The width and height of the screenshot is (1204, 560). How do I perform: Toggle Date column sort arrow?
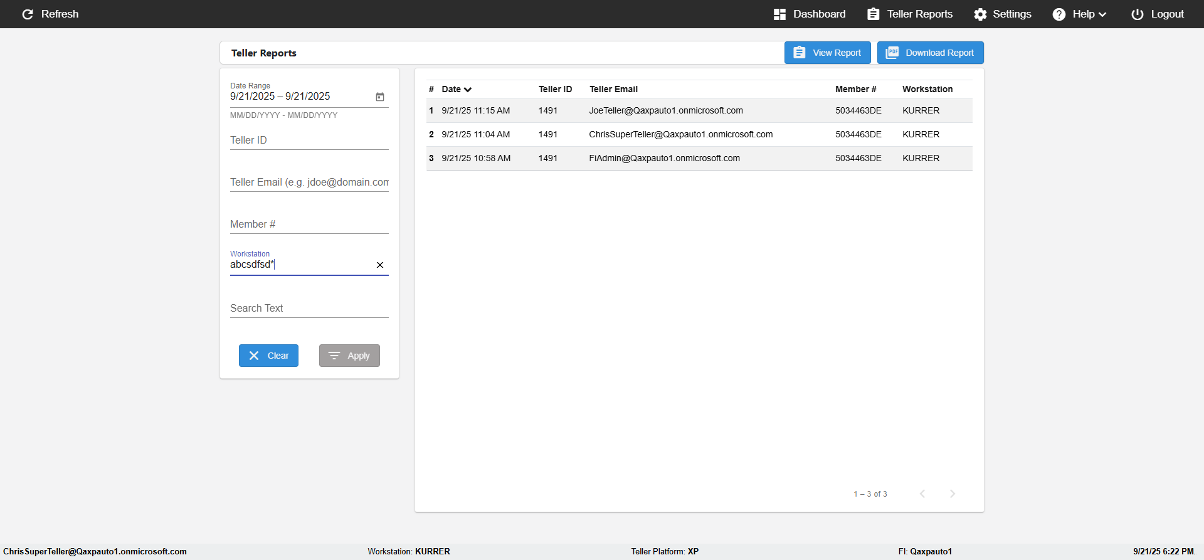pyautogui.click(x=467, y=90)
